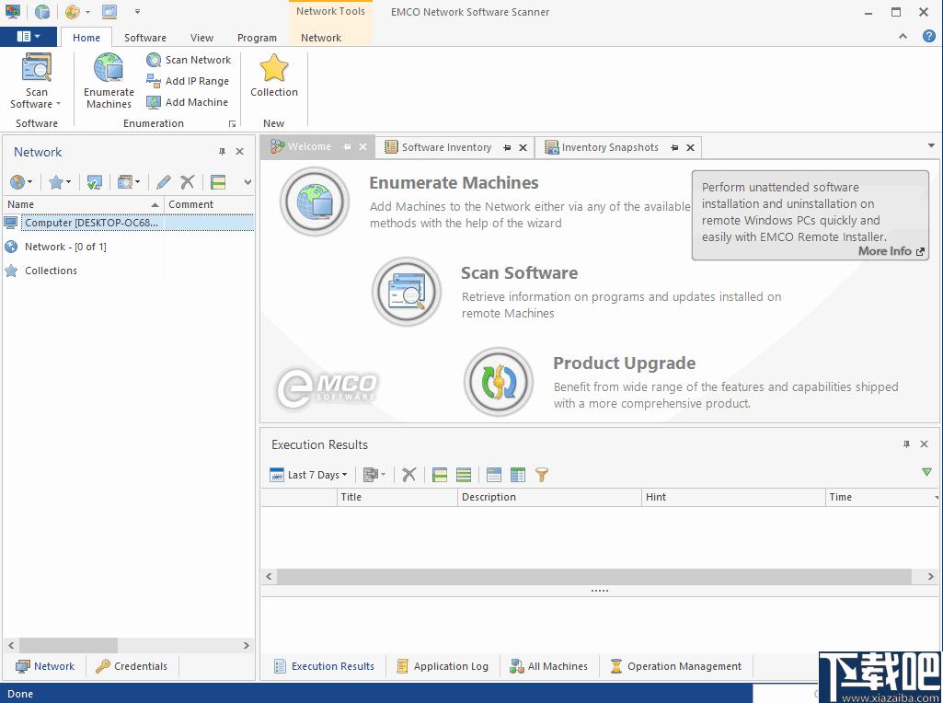Select Network - [0 of 1] tree item
The image size is (943, 703).
[x=65, y=247]
